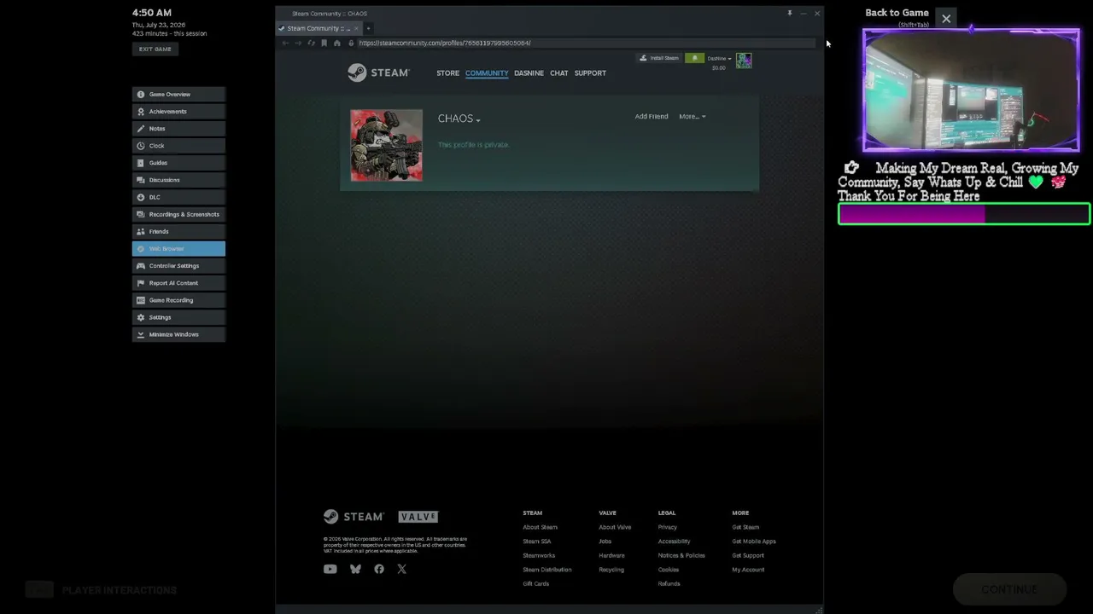Expand the More... dropdown on the profile
The width and height of the screenshot is (1093, 614).
click(693, 117)
